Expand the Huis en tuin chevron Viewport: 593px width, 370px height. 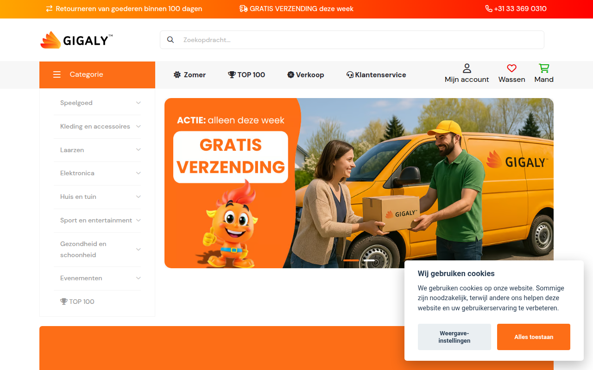138,197
